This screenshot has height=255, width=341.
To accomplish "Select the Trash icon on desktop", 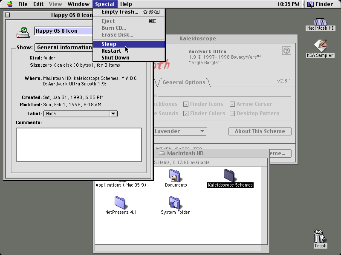I will (x=320, y=236).
